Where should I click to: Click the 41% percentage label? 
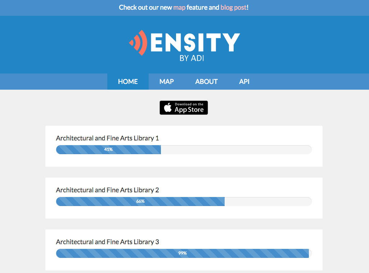[108, 149]
